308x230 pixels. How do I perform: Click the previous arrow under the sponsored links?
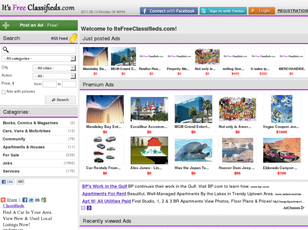click(x=83, y=208)
